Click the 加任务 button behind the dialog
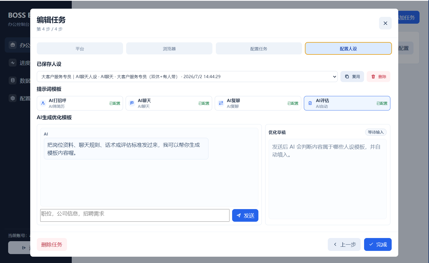Image resolution: width=429 pixels, height=263 pixels. click(409, 17)
